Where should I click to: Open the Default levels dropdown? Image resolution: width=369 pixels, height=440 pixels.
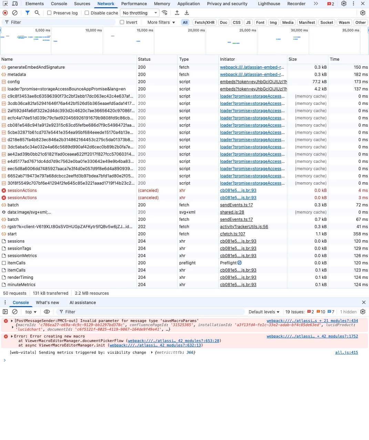pos(264,312)
